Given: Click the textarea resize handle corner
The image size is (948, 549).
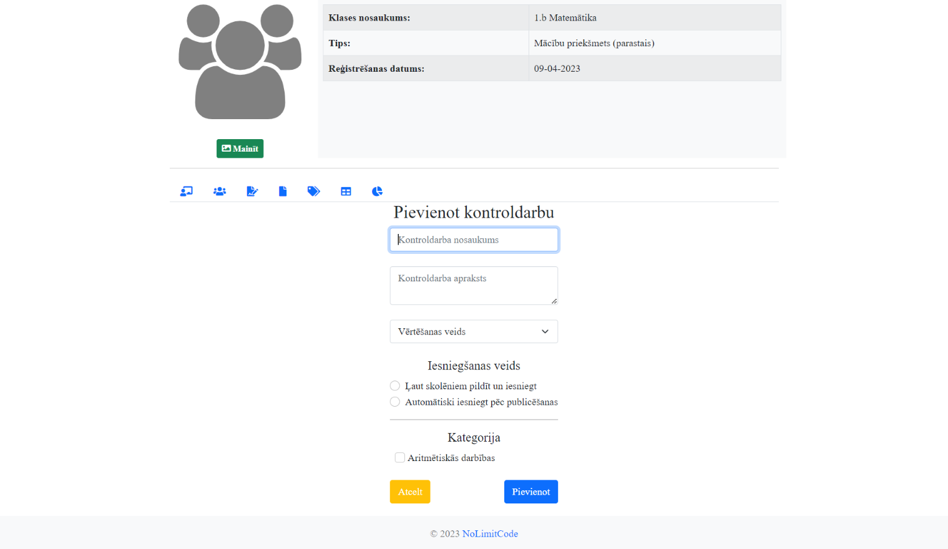Looking at the screenshot, I should (554, 301).
